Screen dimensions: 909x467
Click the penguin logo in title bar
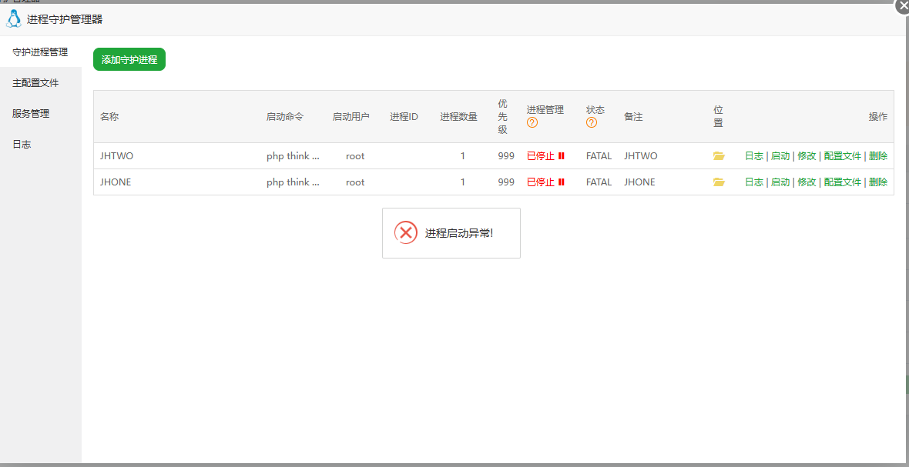[14, 18]
